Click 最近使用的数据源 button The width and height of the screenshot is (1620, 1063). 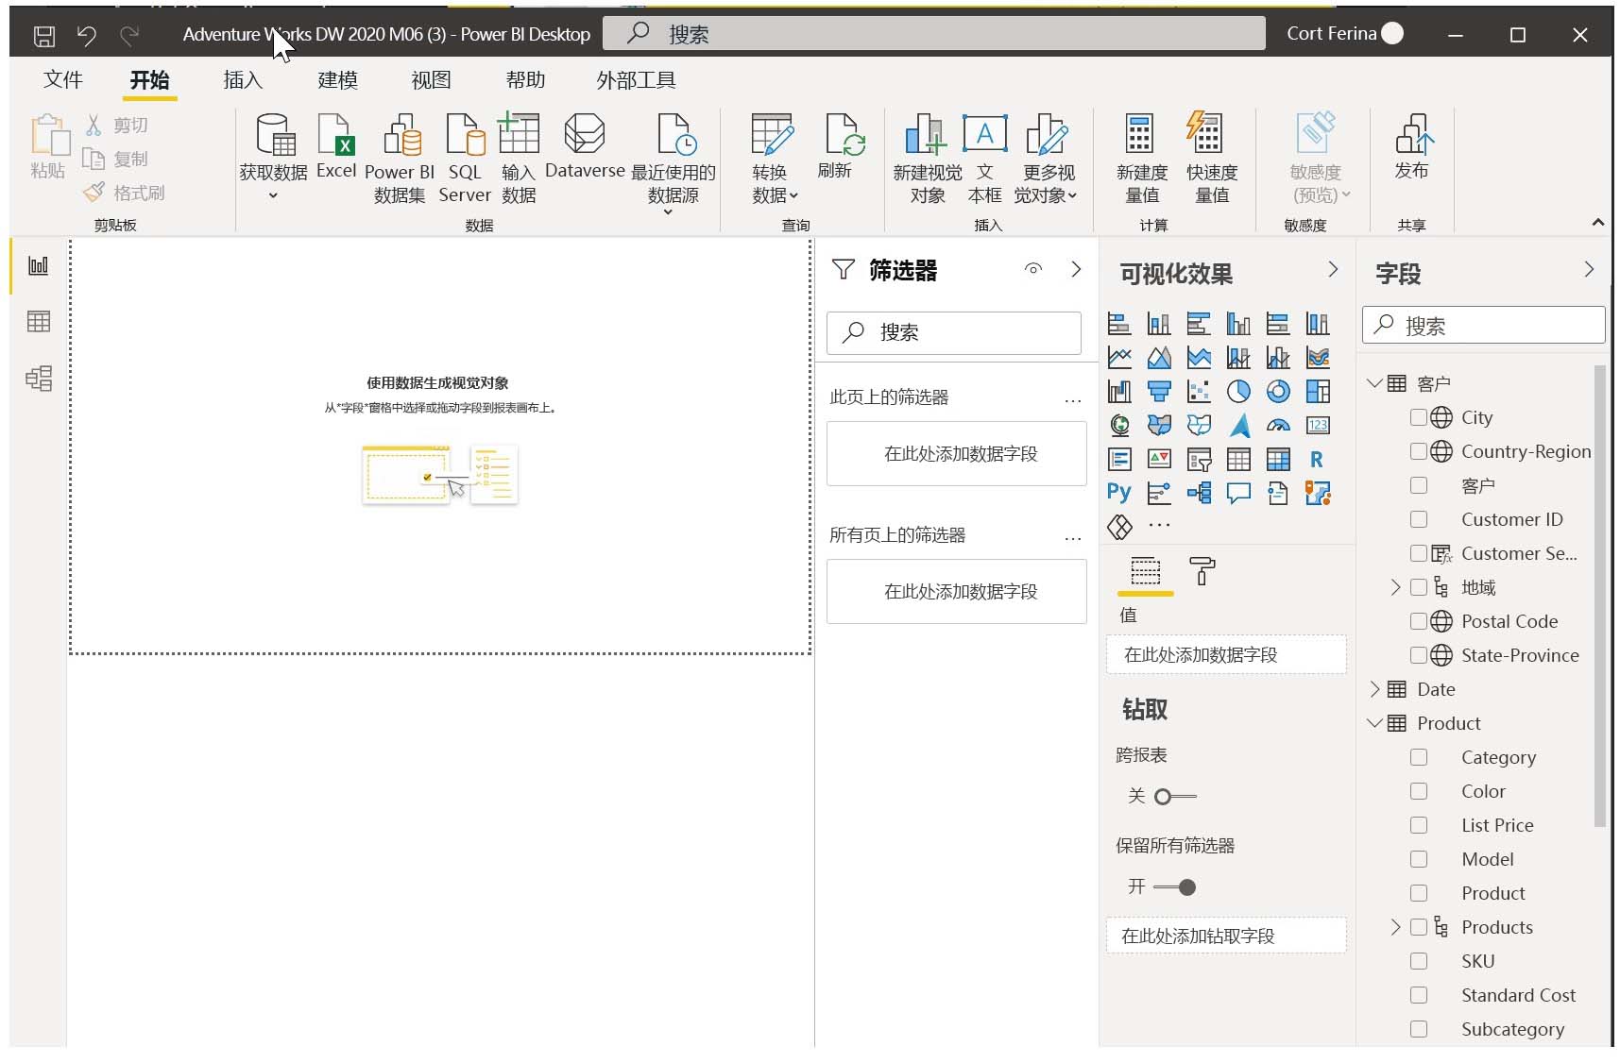click(673, 162)
